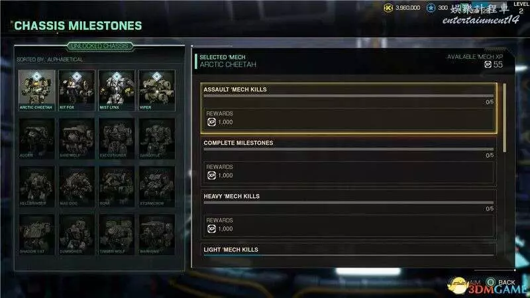Select the Kit Fox chassis
Viewport: 530px width, 298px height.
pos(77,90)
